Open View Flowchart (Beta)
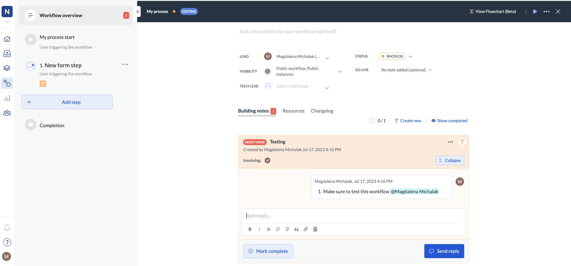Screen dimensions: 571x266 pos(492,11)
